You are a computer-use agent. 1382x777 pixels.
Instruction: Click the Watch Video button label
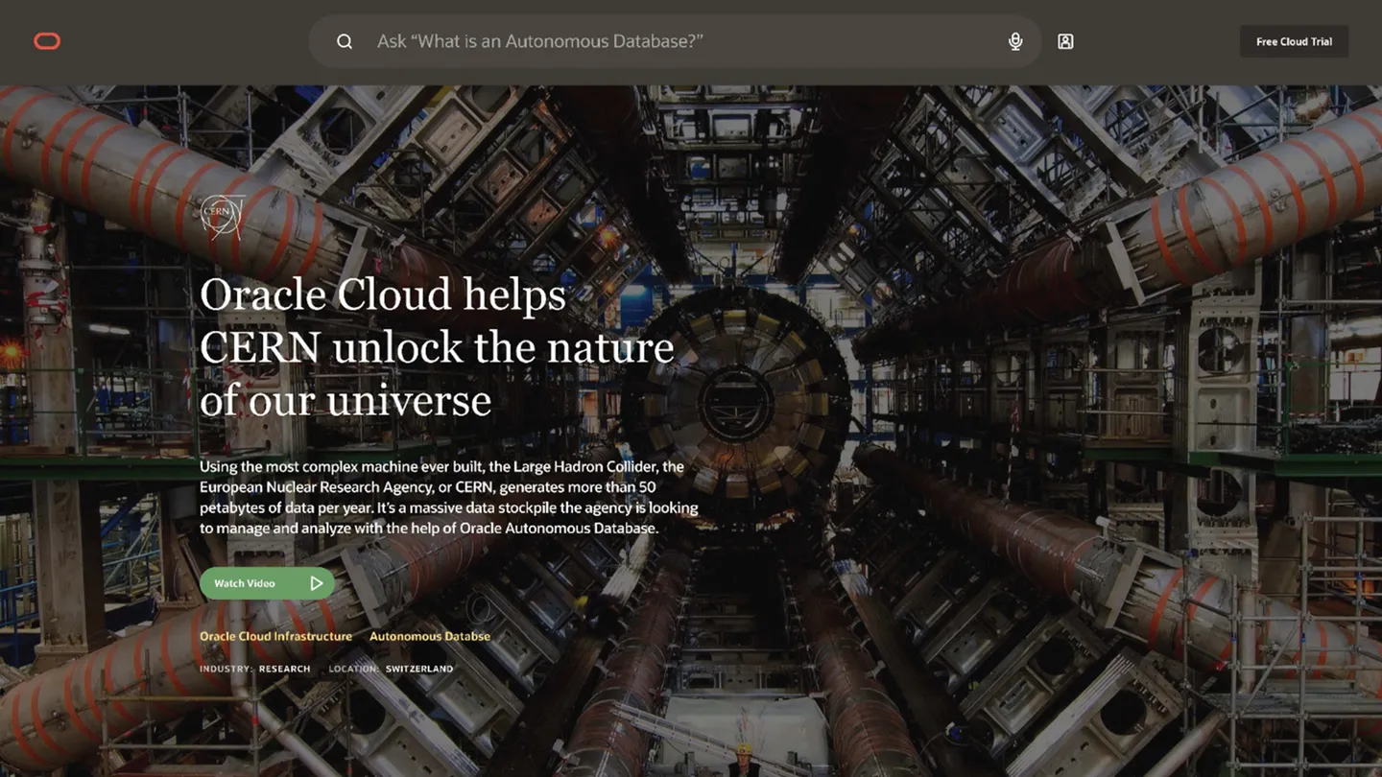pos(245,583)
